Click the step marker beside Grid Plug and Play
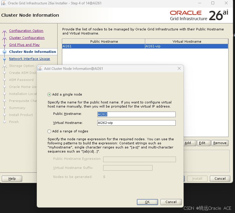The image size is (235, 213). pyautogui.click(x=4, y=45)
